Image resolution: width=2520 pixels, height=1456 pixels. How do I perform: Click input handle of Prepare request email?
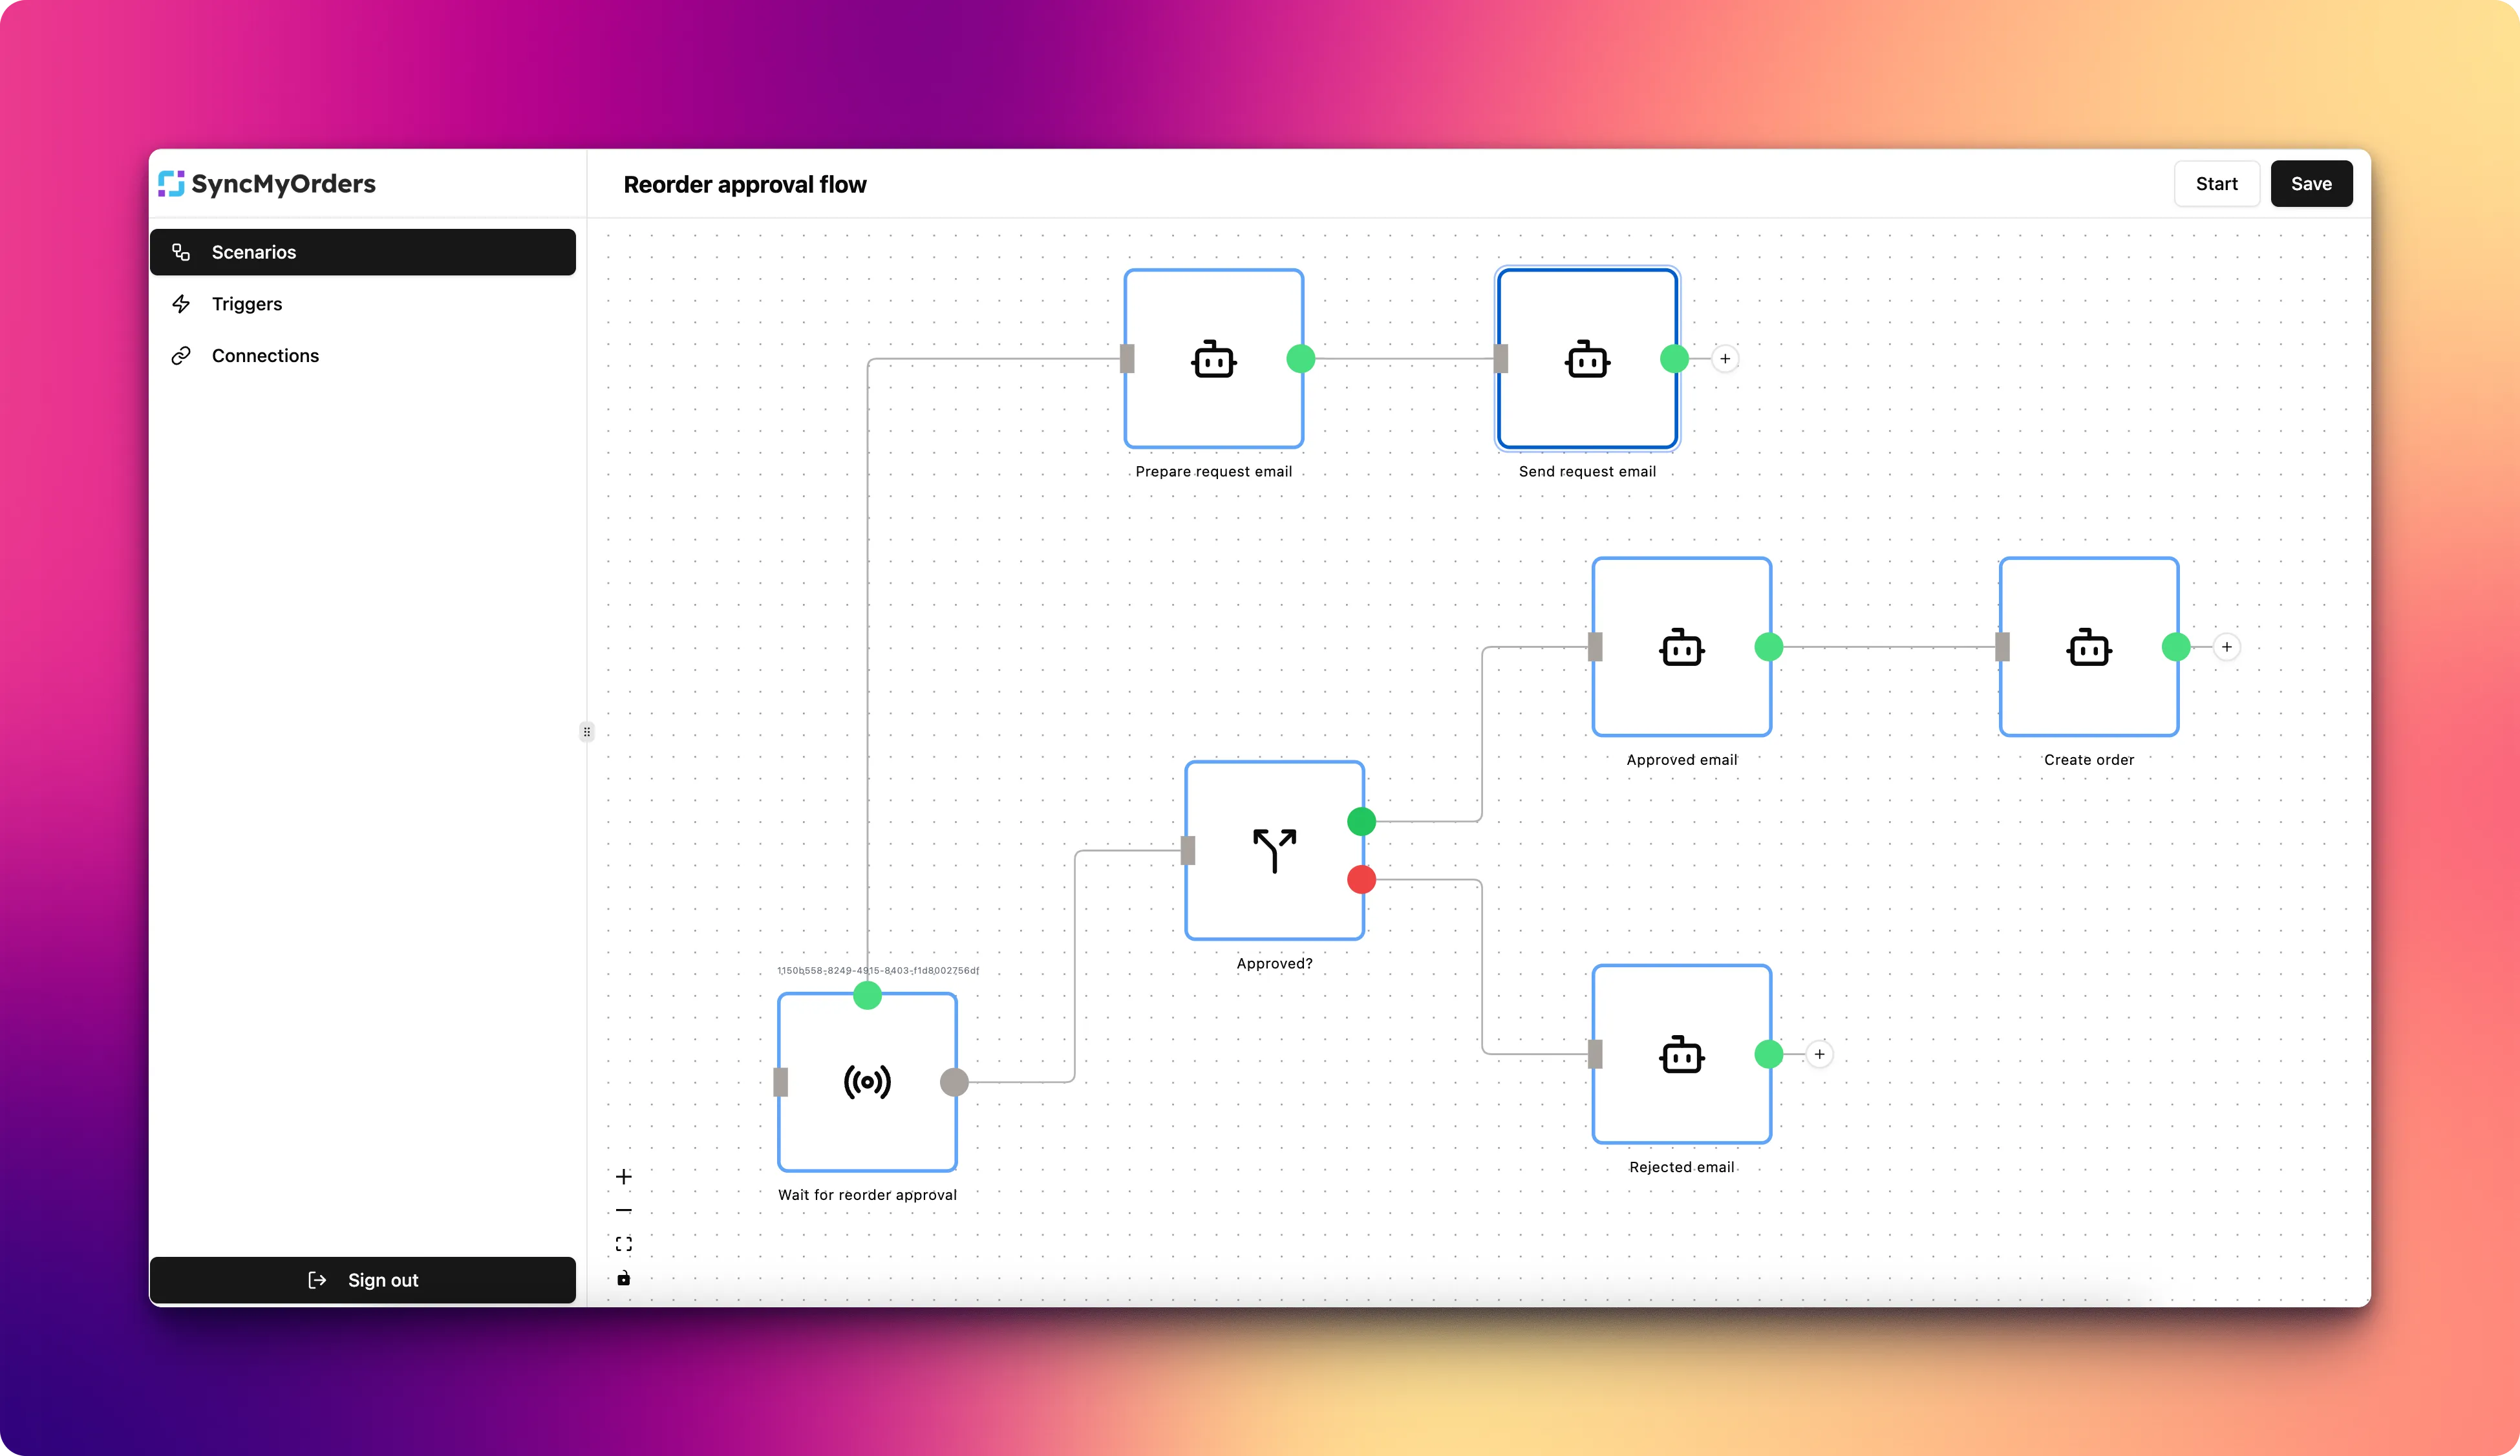1127,359
